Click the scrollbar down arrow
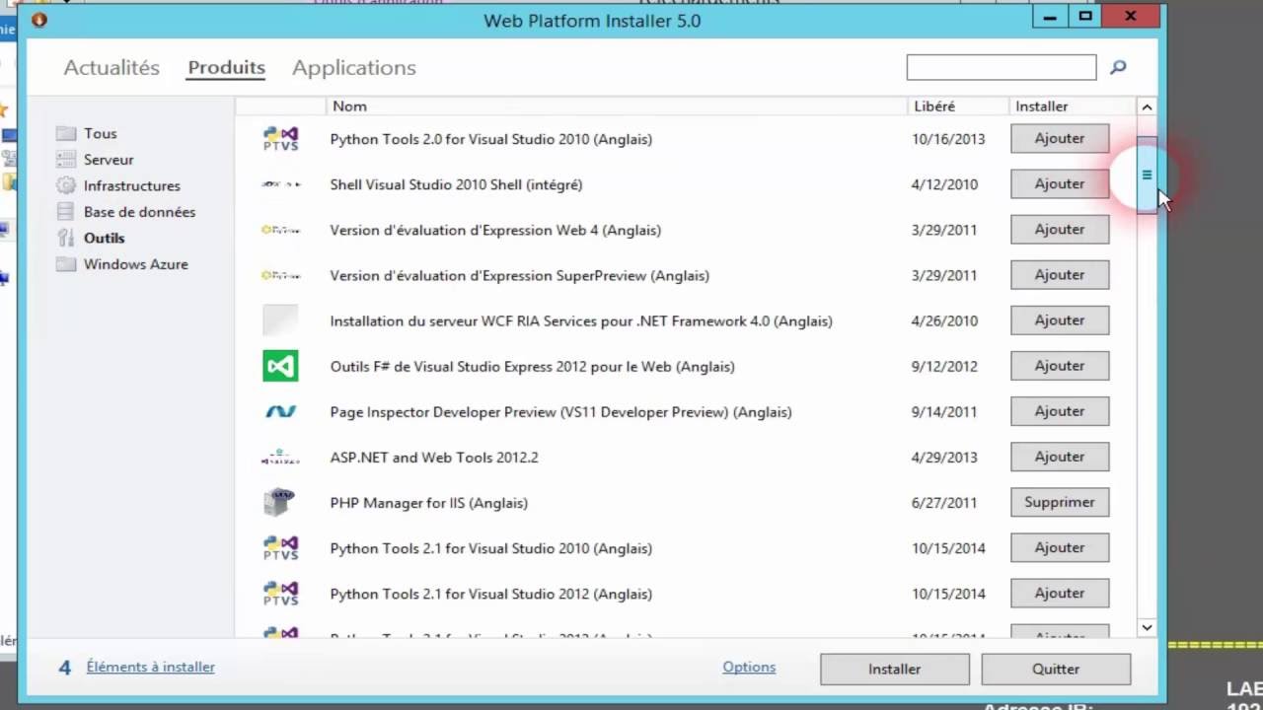Image resolution: width=1263 pixels, height=710 pixels. point(1147,627)
